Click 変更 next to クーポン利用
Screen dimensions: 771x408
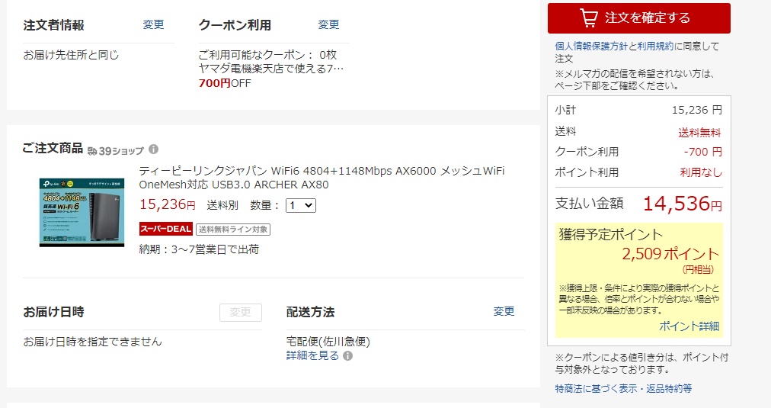328,24
